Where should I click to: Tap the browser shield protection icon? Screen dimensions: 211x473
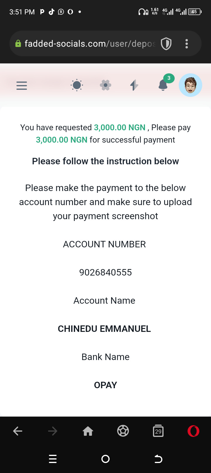coord(166,44)
